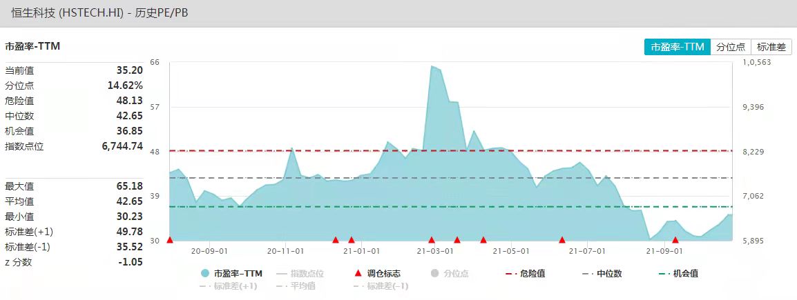Toggle 中位数 line in chart legend
Image resolution: width=797 pixels, height=300 pixels.
(x=602, y=274)
